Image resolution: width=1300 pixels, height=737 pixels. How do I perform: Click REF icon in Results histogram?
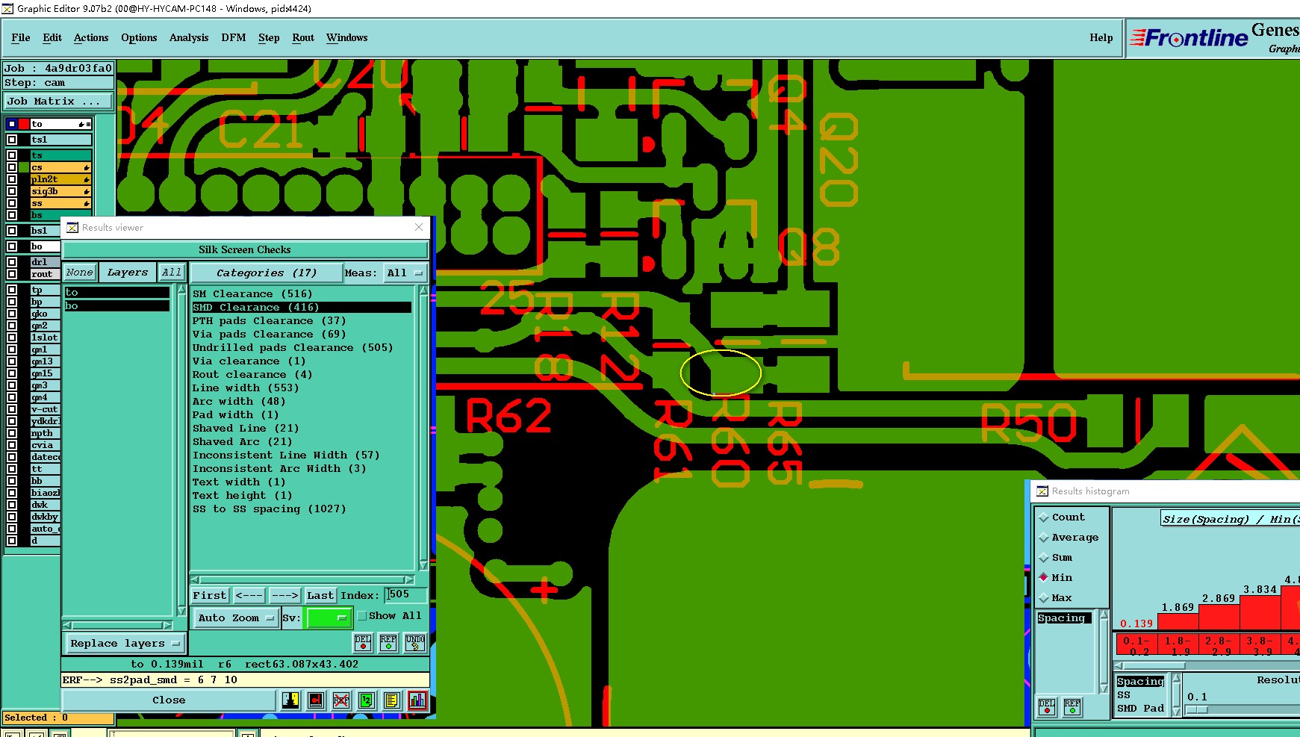click(1072, 706)
